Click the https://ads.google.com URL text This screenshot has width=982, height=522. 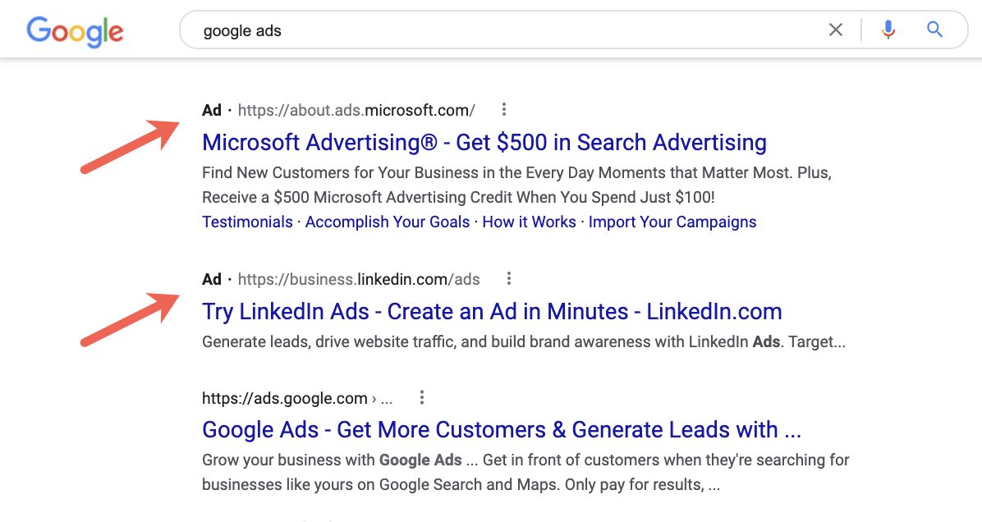(x=284, y=399)
